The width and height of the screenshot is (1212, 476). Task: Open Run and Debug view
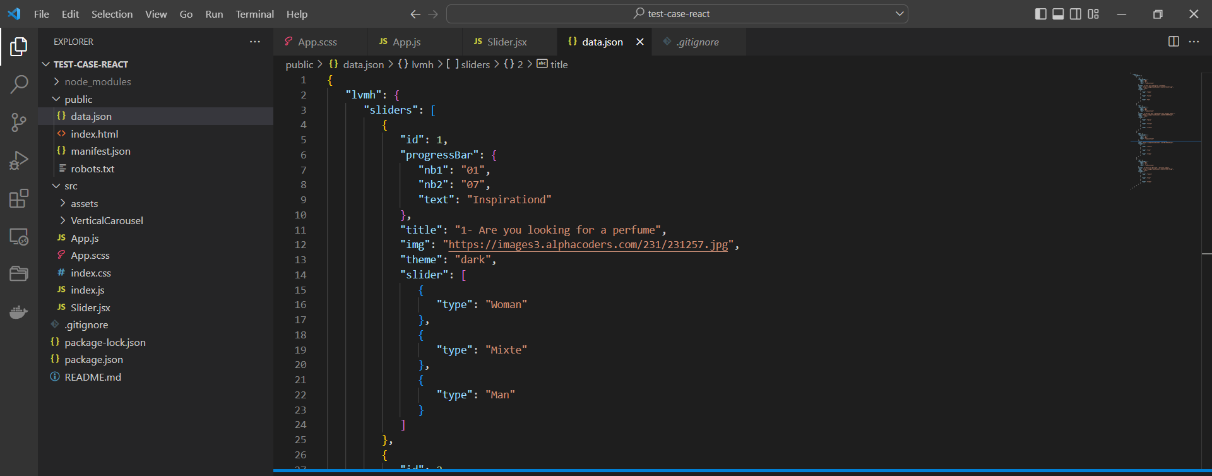tap(19, 160)
